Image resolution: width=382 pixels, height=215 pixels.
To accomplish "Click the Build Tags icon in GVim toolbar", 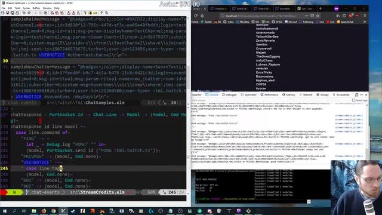I will pos(90,13).
